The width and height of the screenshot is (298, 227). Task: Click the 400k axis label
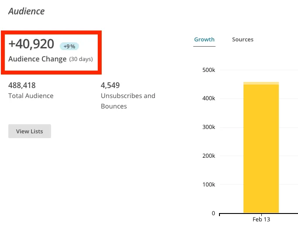209,98
